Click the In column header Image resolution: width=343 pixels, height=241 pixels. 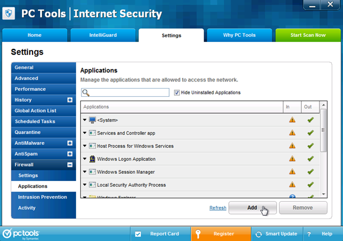tap(292, 107)
